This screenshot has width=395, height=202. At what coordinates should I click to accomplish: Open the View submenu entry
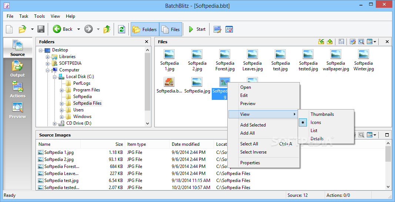264,114
